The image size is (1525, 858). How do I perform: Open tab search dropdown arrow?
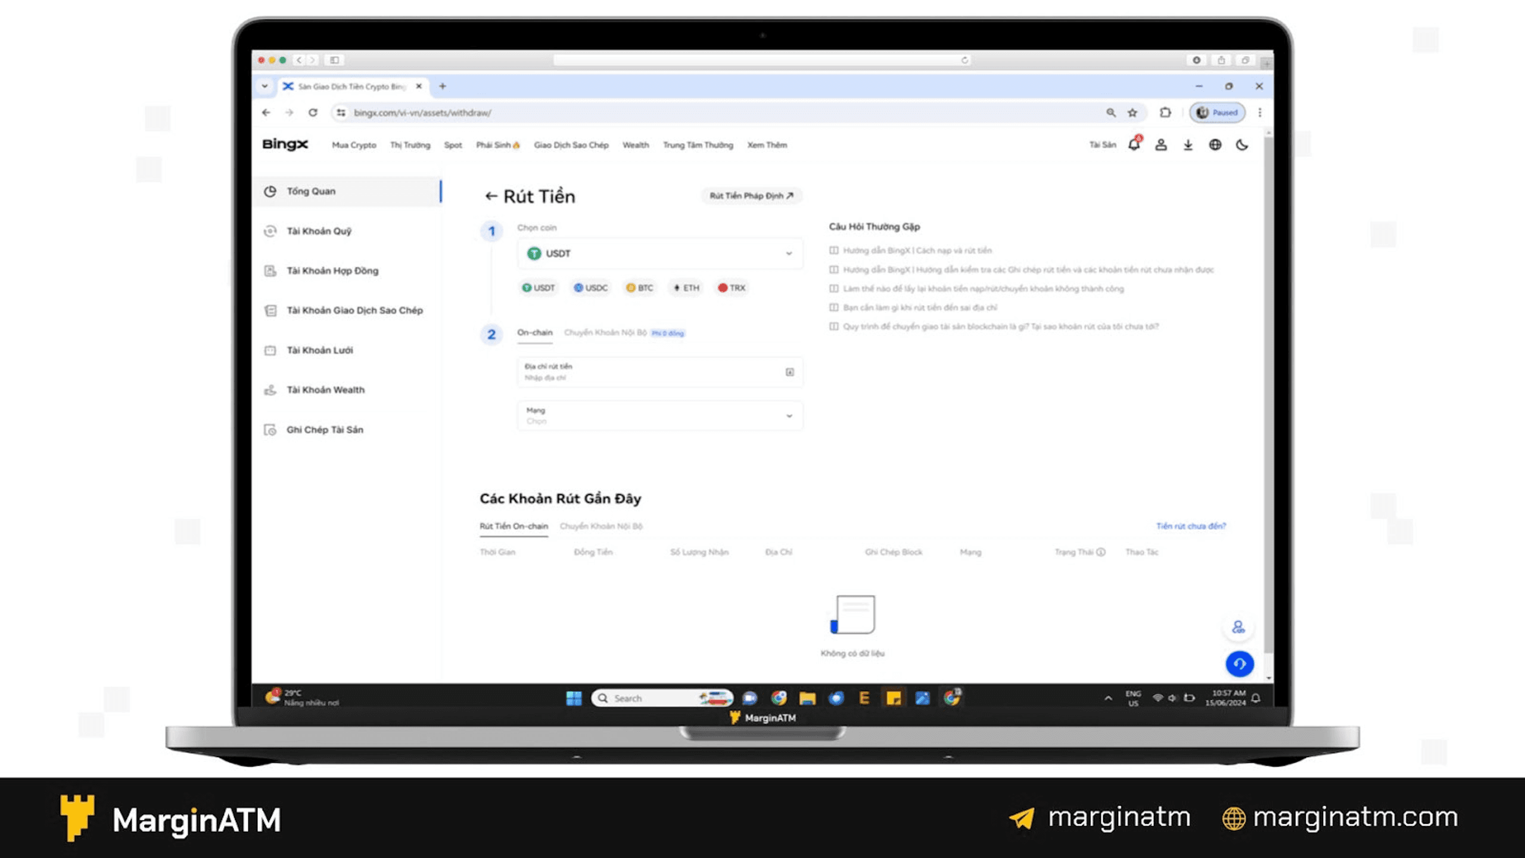264,86
